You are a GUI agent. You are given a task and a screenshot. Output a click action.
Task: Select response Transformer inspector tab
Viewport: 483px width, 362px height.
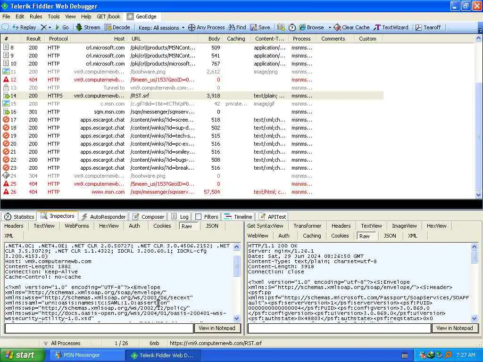[307, 226]
